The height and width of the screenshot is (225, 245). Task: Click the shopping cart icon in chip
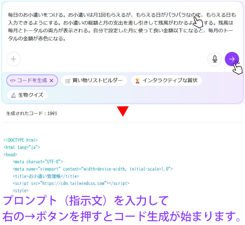pyautogui.click(x=67, y=81)
